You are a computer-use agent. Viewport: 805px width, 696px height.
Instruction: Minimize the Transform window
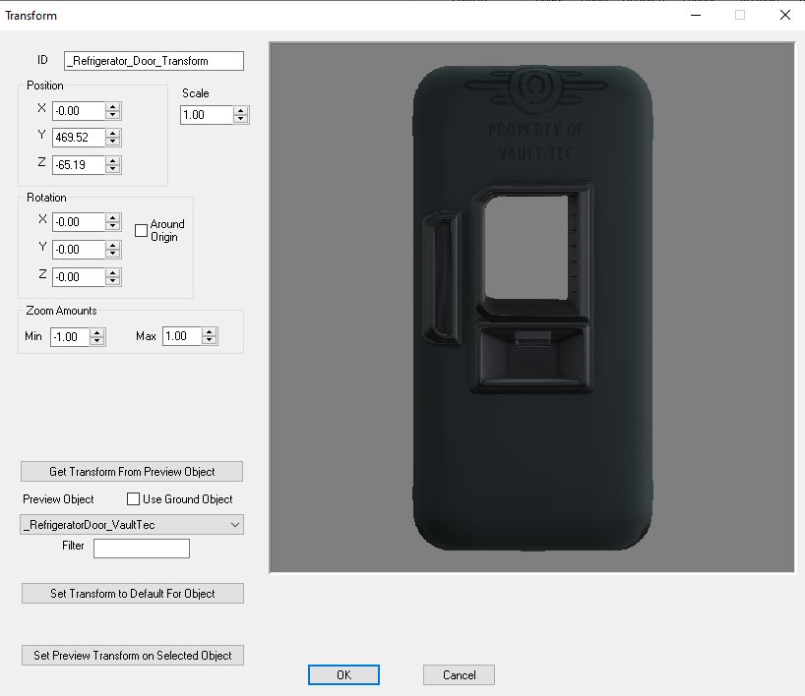[696, 16]
